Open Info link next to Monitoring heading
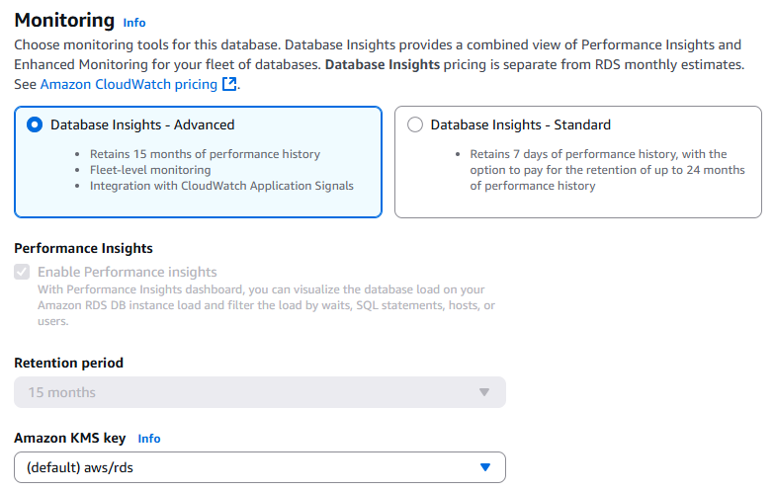This screenshot has width=775, height=492. click(133, 22)
